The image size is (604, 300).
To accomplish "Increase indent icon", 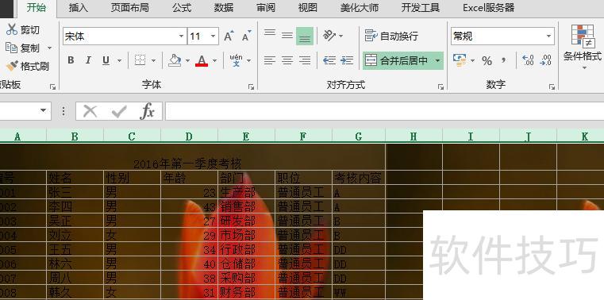I will pos(347,60).
